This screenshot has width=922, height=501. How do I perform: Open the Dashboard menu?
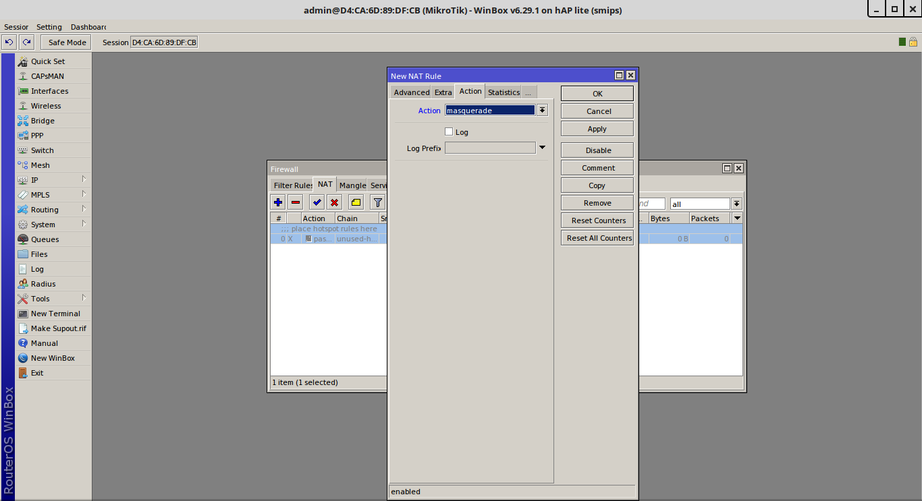click(88, 27)
